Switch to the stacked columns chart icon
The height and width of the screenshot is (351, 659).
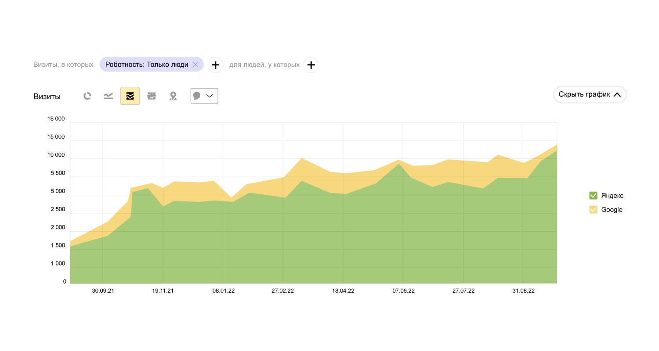(152, 96)
